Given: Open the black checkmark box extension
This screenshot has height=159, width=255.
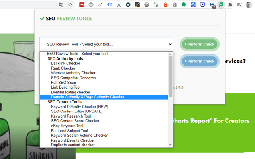Looking at the screenshot, I should (x=137, y=5).
